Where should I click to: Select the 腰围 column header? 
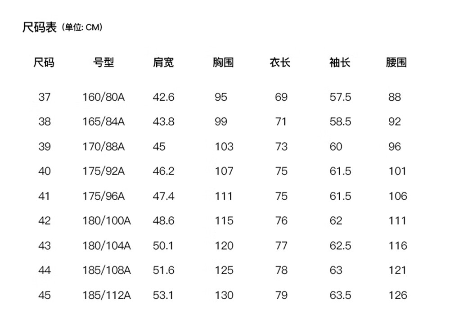point(396,63)
